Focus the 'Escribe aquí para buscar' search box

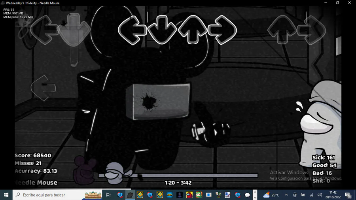pos(57,195)
